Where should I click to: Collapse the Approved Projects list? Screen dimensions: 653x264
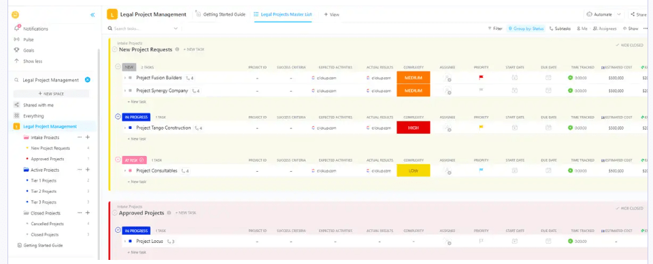point(114,213)
